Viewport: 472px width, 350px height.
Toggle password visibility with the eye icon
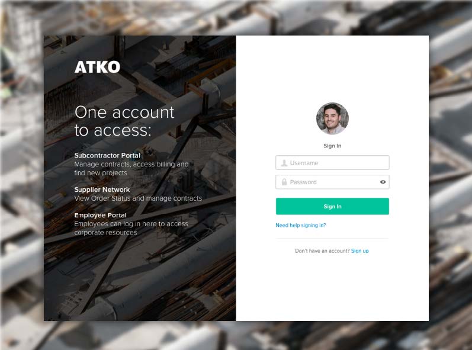pos(383,182)
